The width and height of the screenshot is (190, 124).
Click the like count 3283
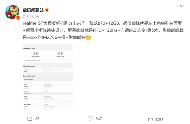(x=159, y=119)
